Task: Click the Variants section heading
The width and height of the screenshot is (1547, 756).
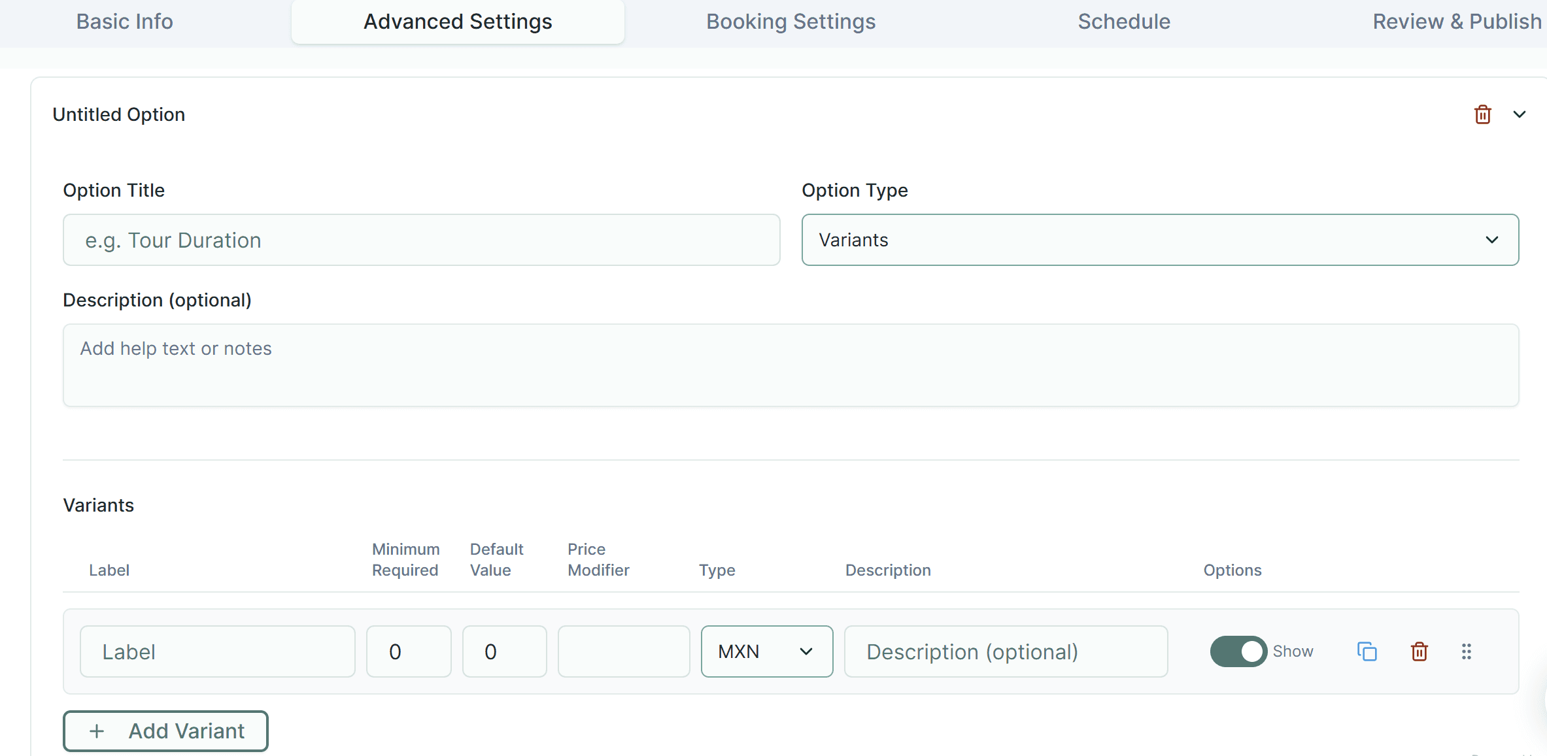Action: point(99,505)
